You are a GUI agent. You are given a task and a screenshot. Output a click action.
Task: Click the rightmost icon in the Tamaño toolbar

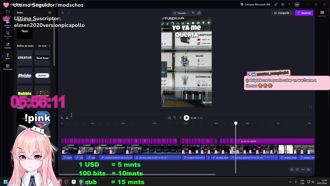point(199,13)
